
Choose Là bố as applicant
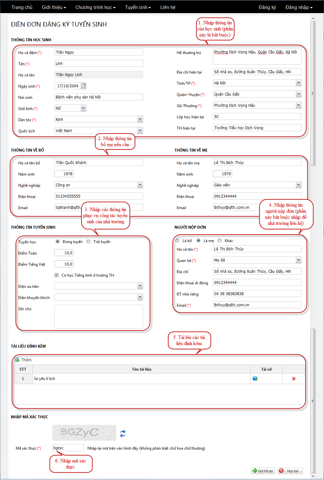pyautogui.click(x=177, y=240)
